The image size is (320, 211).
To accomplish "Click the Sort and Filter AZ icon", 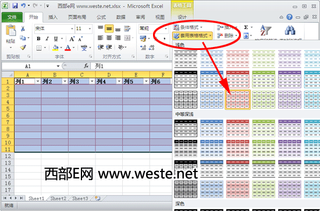I will click(265, 31).
